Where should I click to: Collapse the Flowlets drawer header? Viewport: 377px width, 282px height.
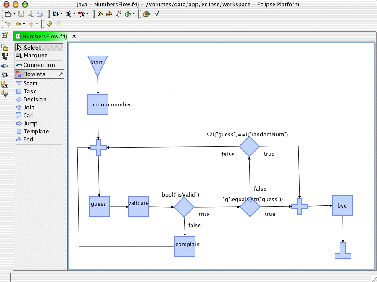34,74
